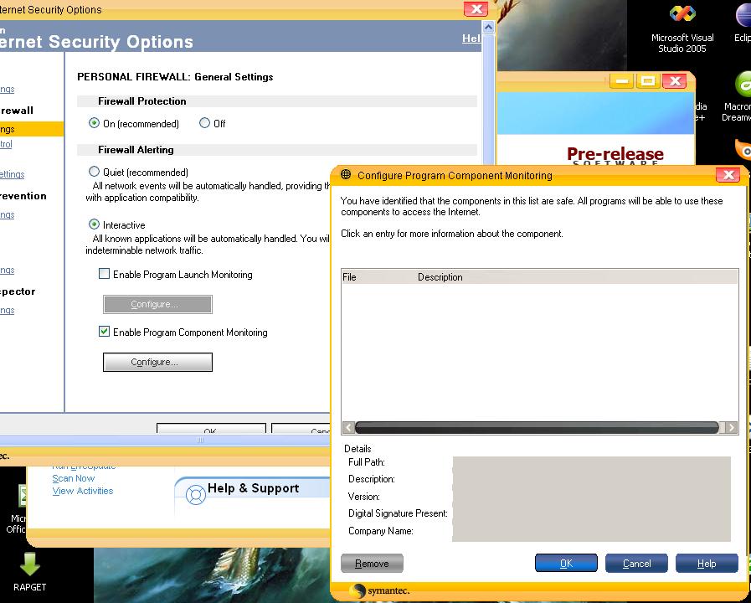751x603 pixels.
Task: Click the Full Path label in Details
Action: [x=367, y=462]
